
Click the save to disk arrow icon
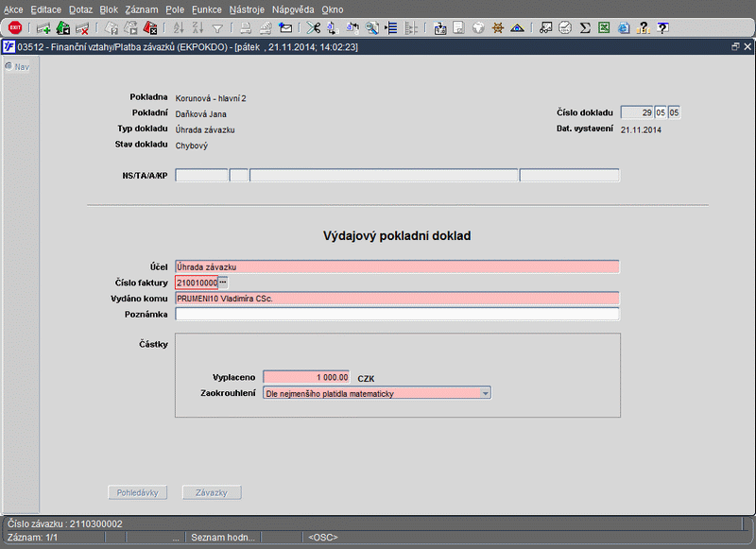pos(439,28)
